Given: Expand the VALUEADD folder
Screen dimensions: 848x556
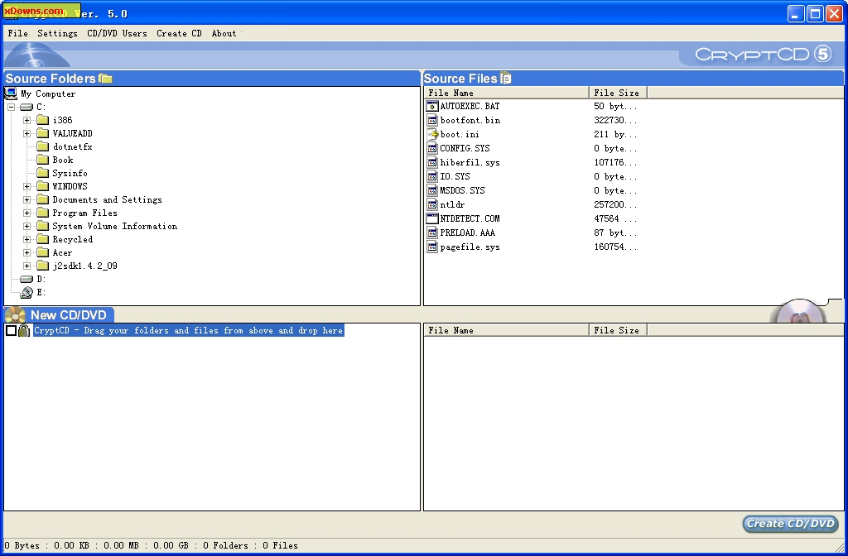Looking at the screenshot, I should 26,133.
